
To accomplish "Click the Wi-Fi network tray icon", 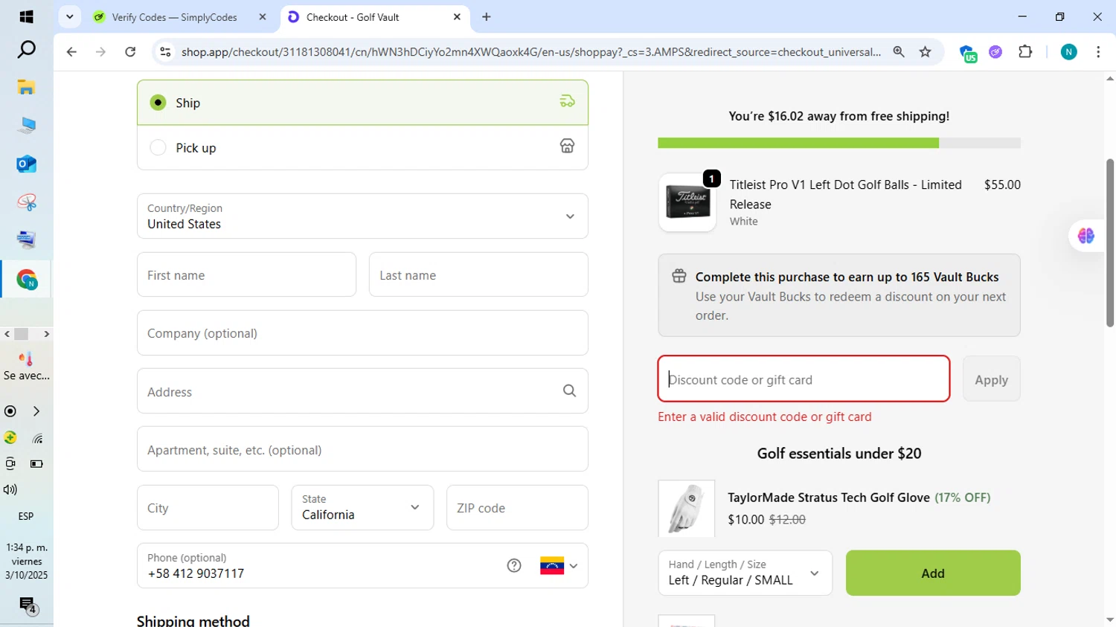I will tap(36, 438).
